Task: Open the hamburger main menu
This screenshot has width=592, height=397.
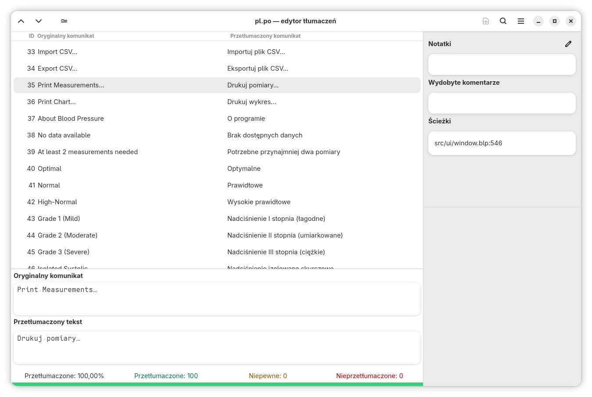Action: [521, 21]
